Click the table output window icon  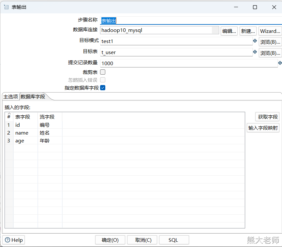pos(6,7)
